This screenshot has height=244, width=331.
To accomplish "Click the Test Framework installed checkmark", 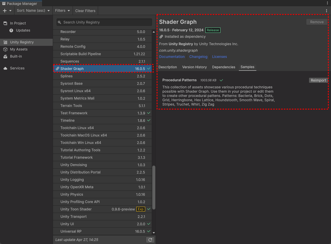I will coord(149,113).
